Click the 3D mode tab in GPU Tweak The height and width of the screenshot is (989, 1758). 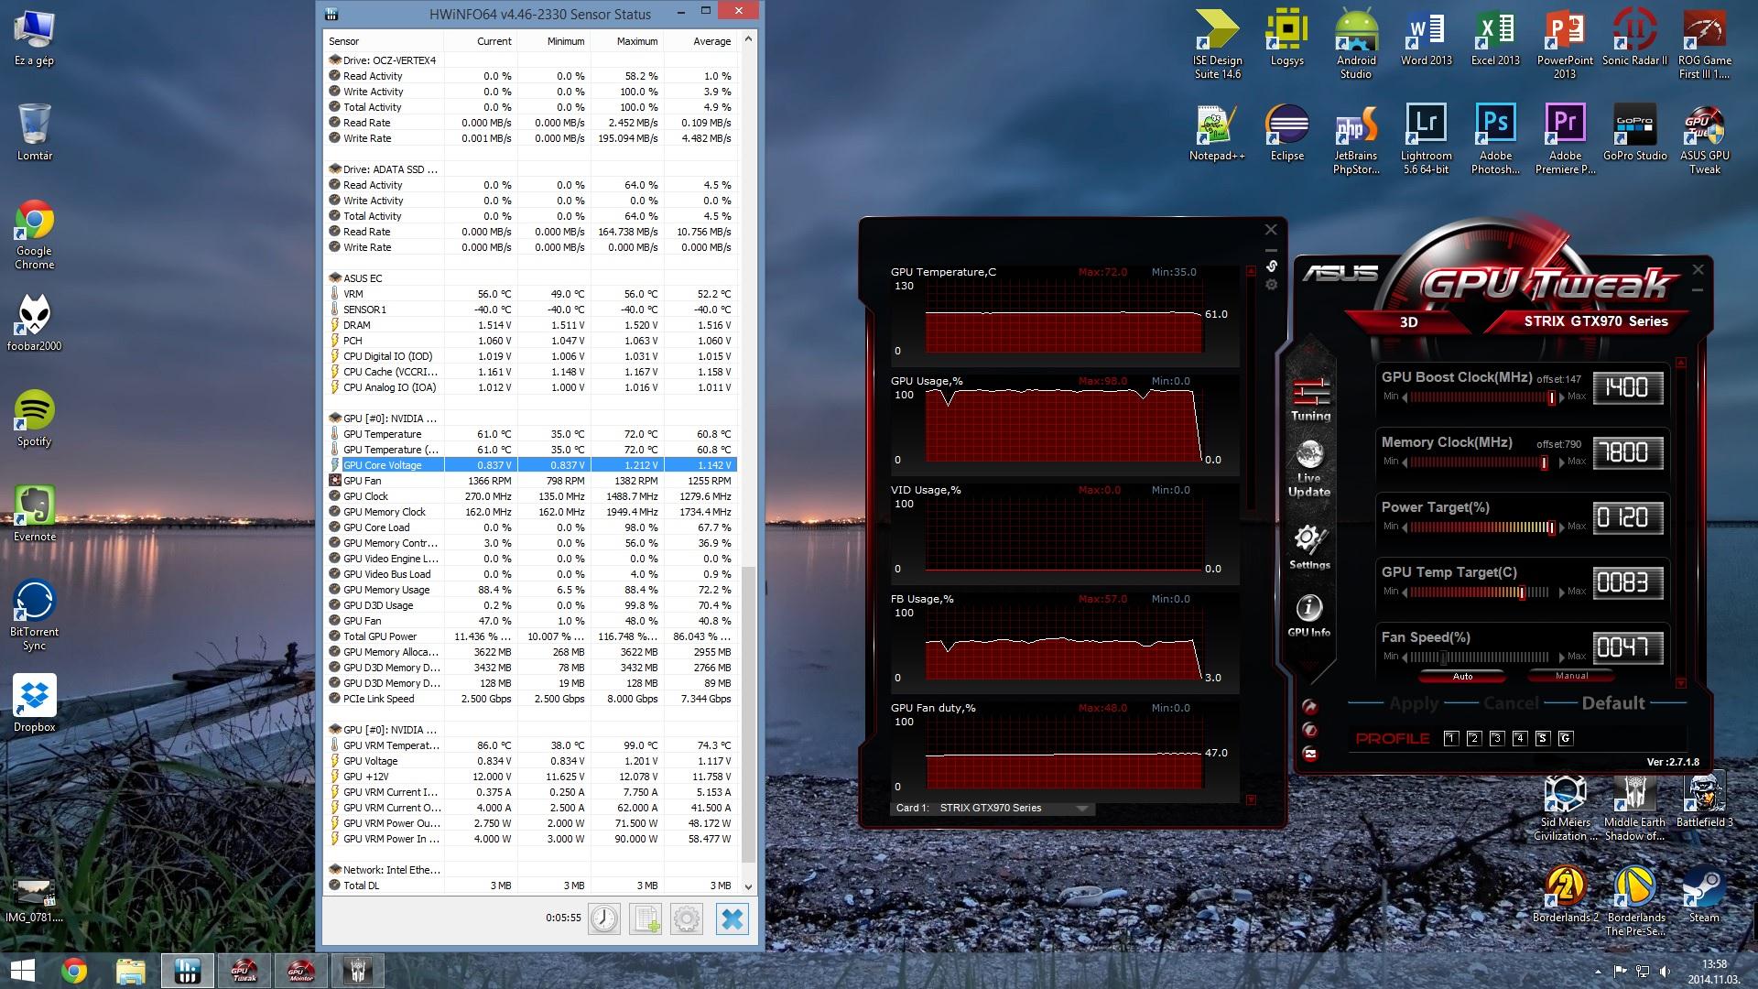[x=1408, y=322]
